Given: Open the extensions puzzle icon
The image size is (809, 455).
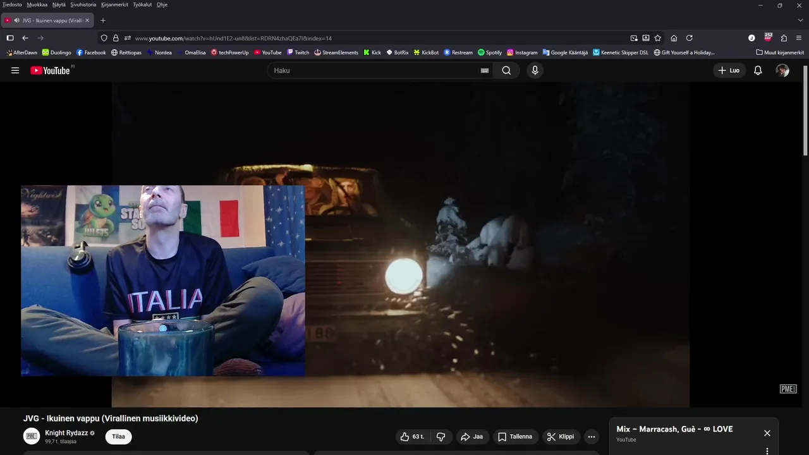Looking at the screenshot, I should click(x=784, y=38).
